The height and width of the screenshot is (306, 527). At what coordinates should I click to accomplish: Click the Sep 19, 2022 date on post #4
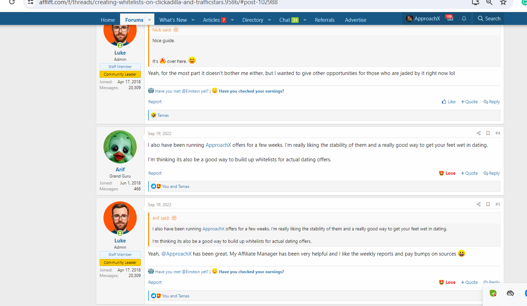click(x=160, y=134)
